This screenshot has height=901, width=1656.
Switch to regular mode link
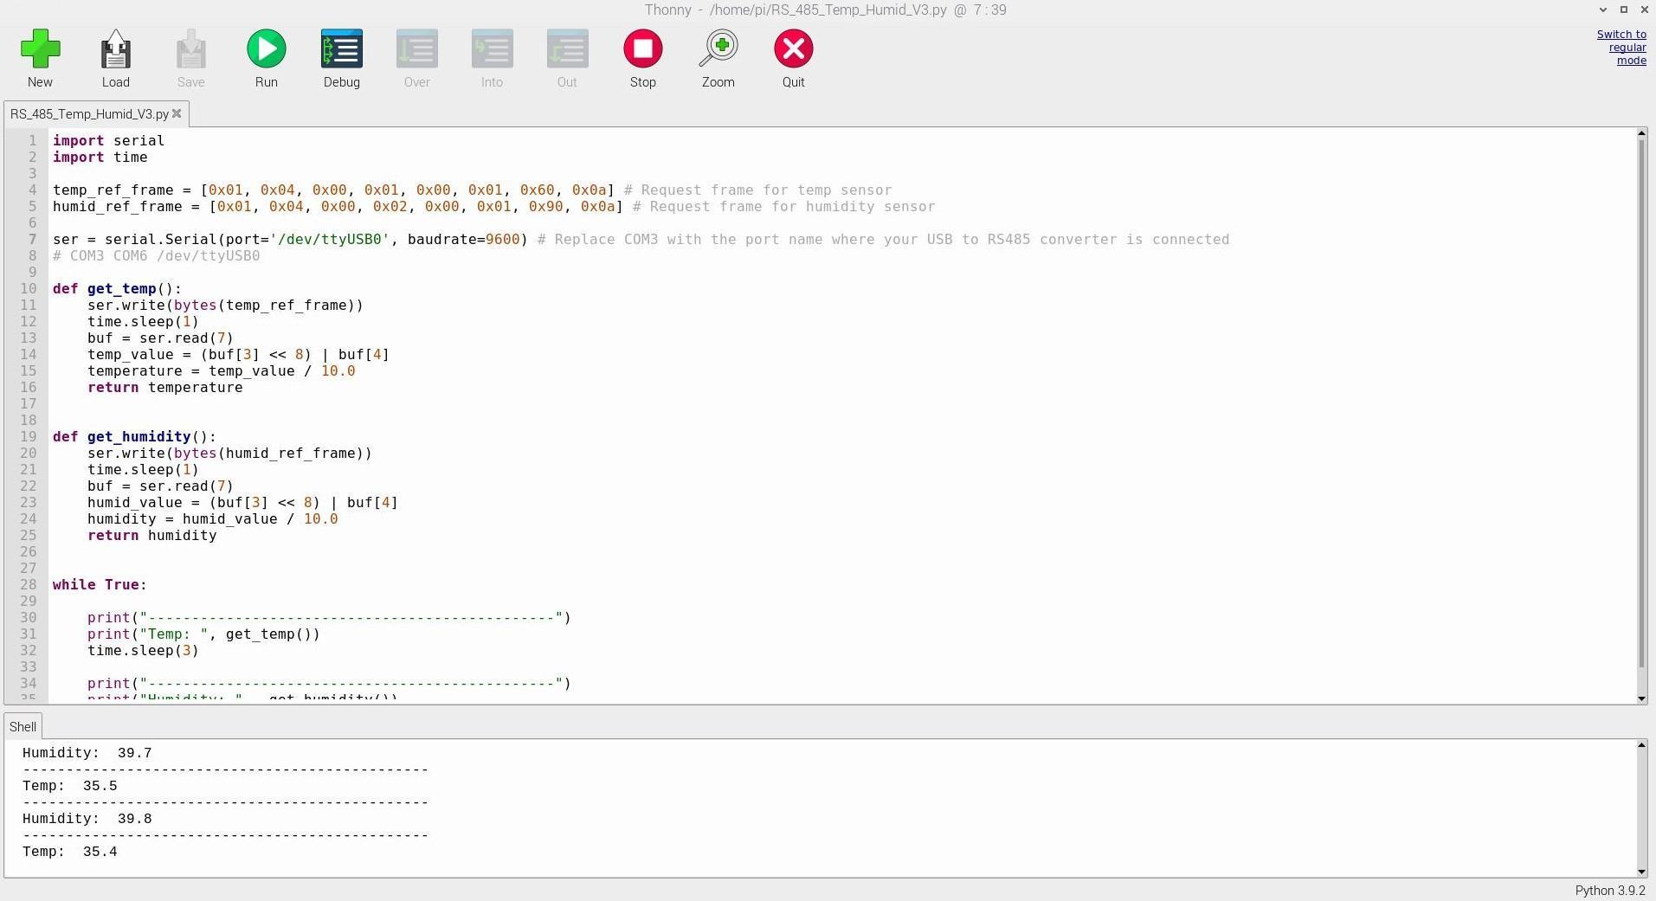[x=1621, y=48]
